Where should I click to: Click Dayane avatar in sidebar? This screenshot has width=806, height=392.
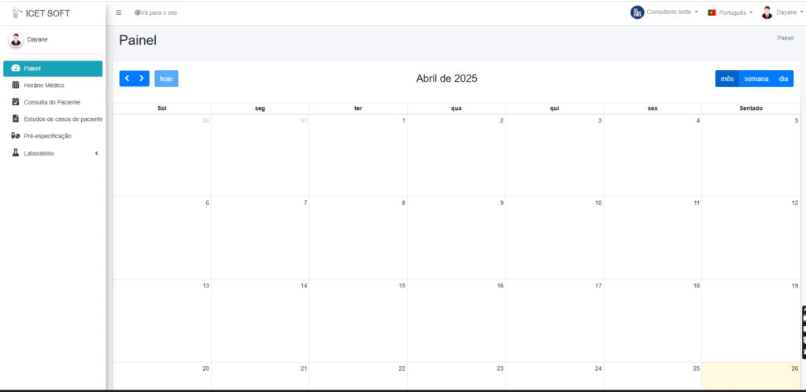16,40
